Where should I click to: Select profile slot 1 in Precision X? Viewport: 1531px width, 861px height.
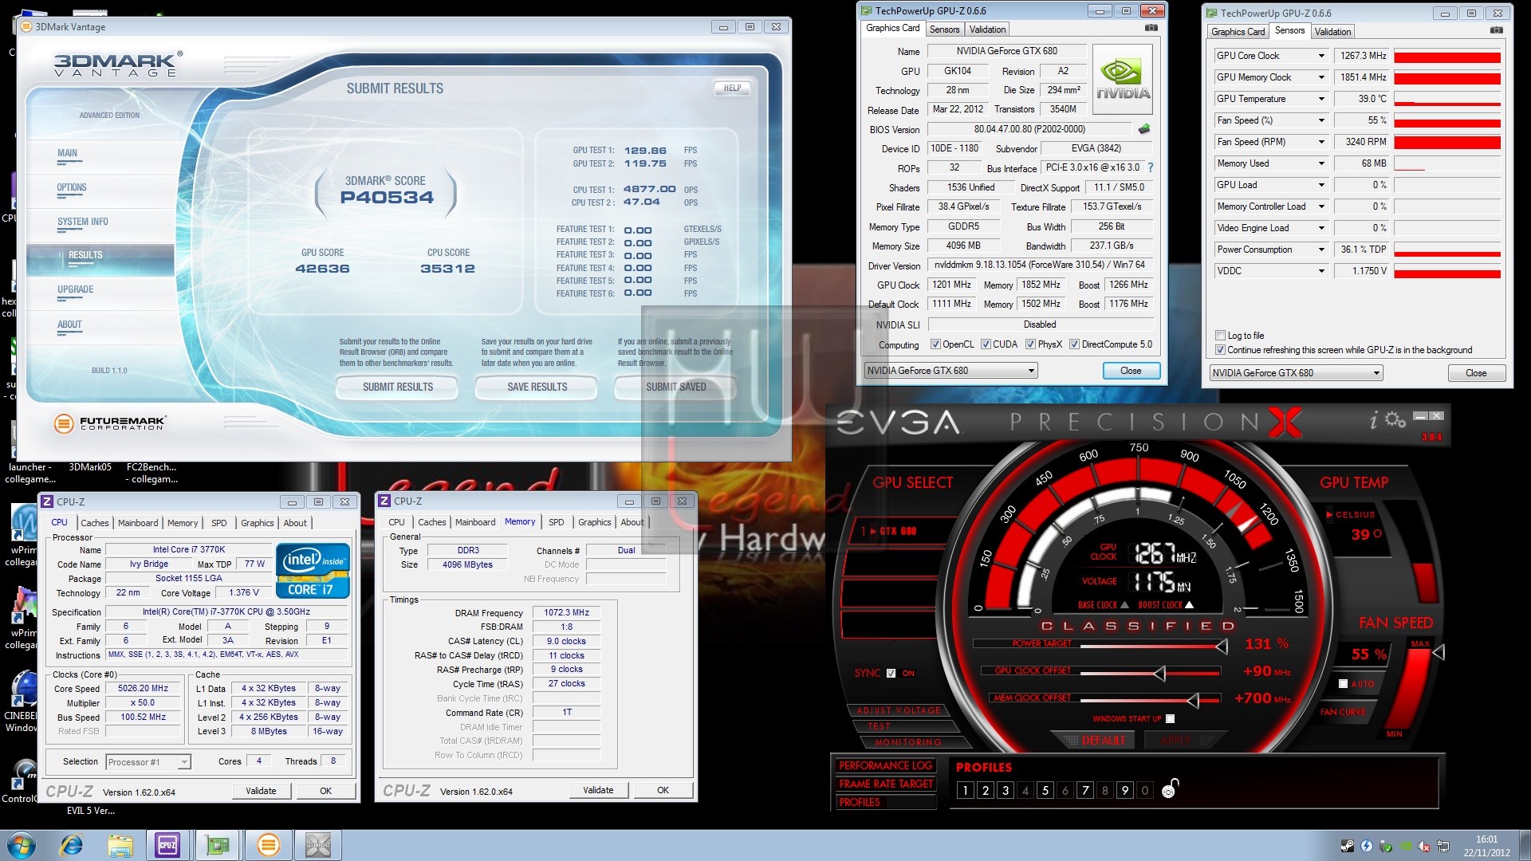pyautogui.click(x=966, y=790)
